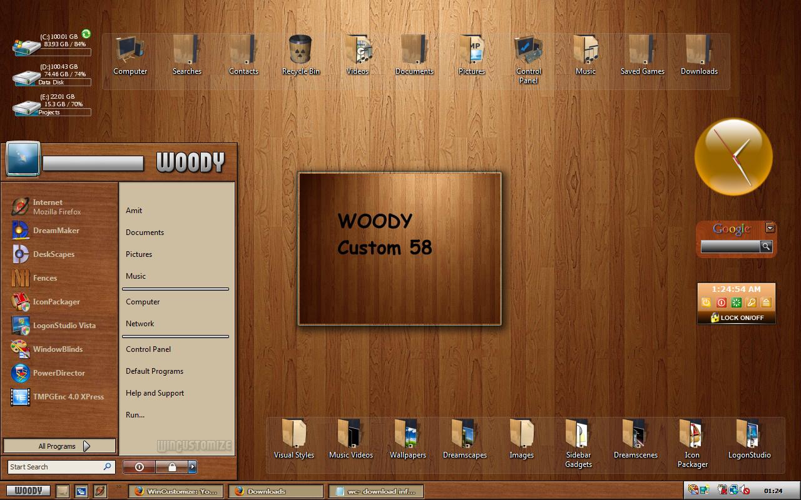This screenshot has height=500, width=801.
Task: Toggle the LOCK ON/OFF gadget button
Action: coord(737,317)
